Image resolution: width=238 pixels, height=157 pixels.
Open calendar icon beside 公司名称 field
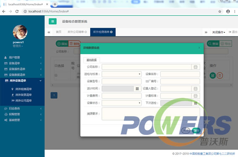coord(196,67)
